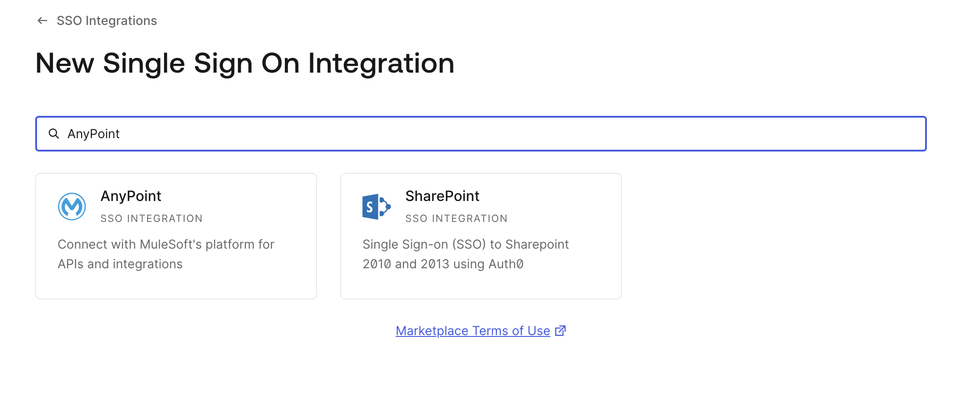Click SSO INTEGRATION label under AnyPoint
This screenshot has height=418, width=971.
152,218
